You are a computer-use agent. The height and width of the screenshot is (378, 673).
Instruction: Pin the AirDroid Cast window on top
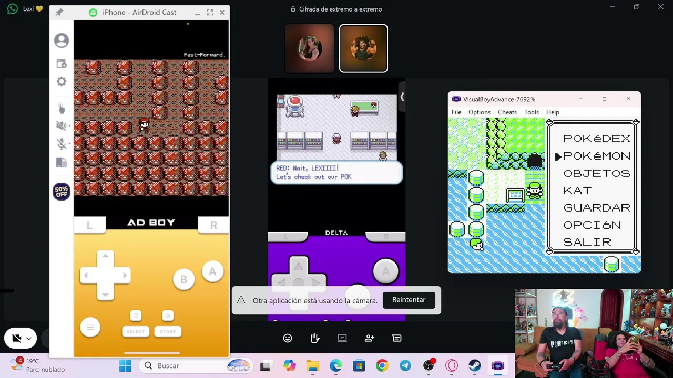pyautogui.click(x=59, y=12)
